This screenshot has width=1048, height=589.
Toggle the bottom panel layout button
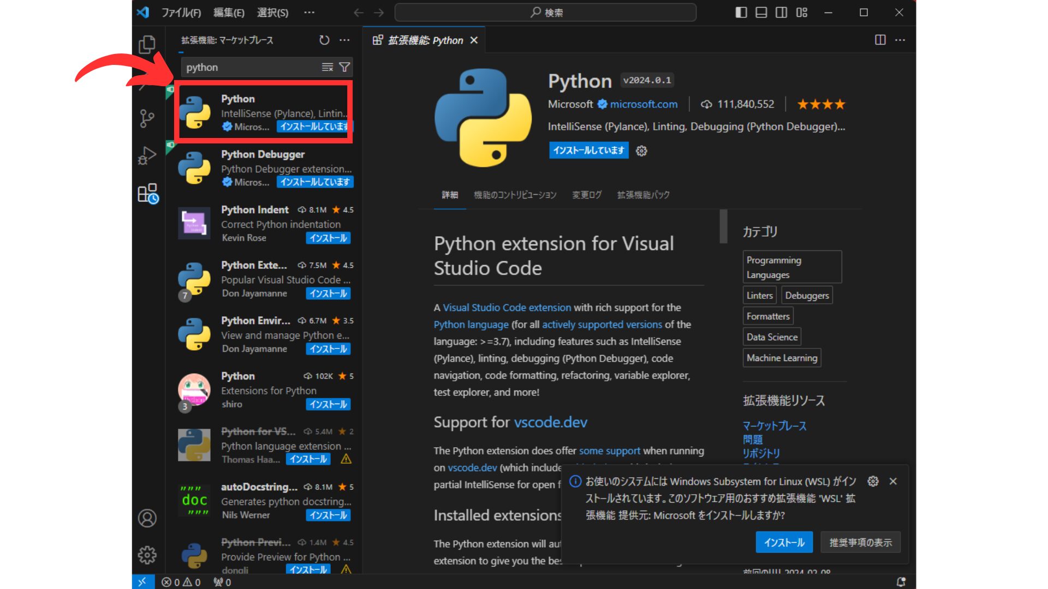pyautogui.click(x=761, y=13)
